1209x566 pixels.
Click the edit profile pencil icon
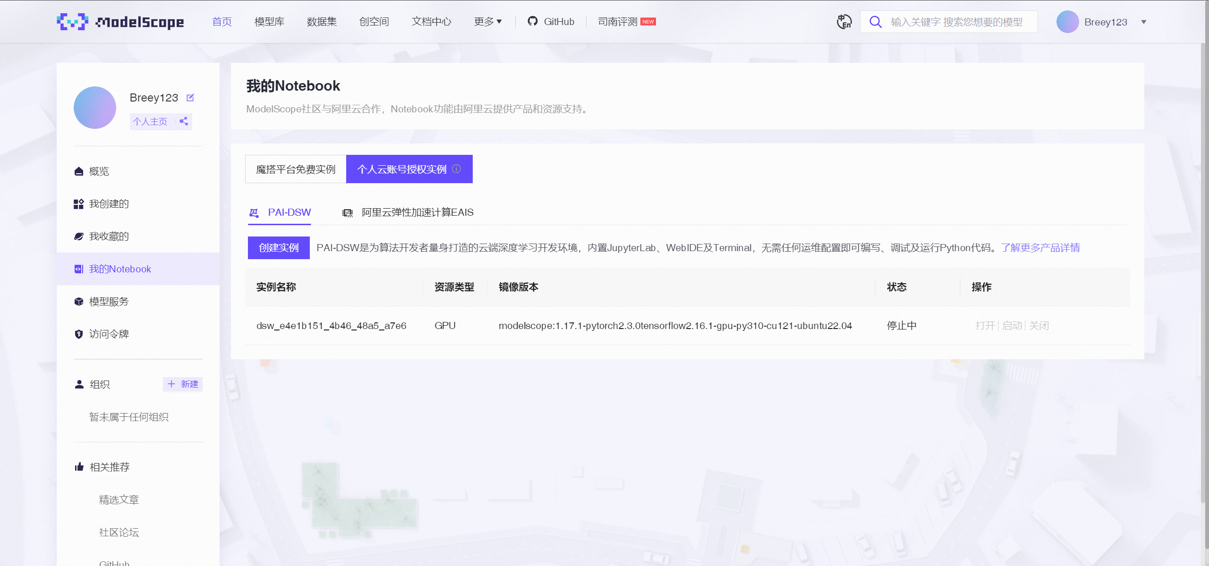(x=190, y=98)
